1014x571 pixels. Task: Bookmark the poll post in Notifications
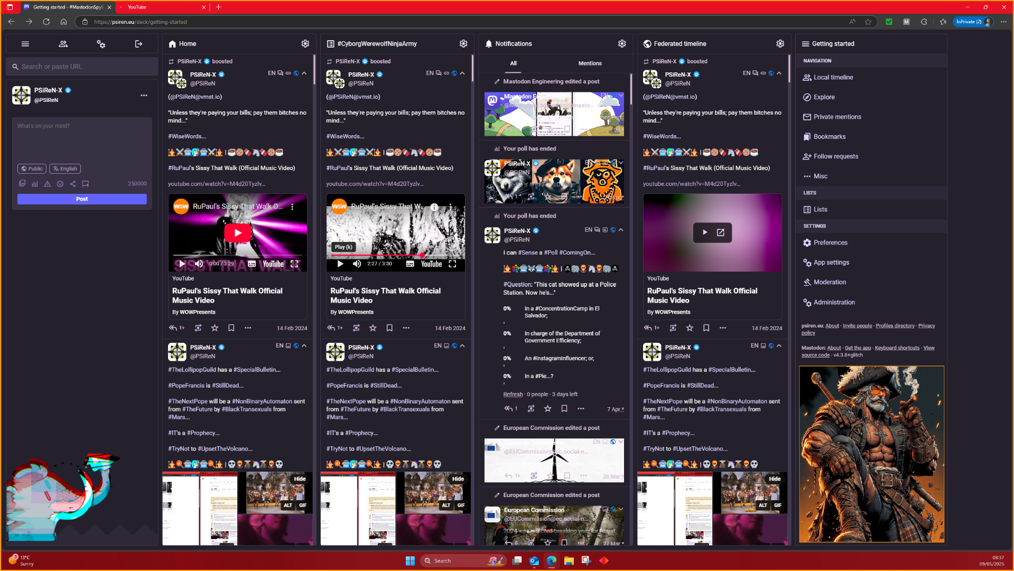[x=564, y=409]
